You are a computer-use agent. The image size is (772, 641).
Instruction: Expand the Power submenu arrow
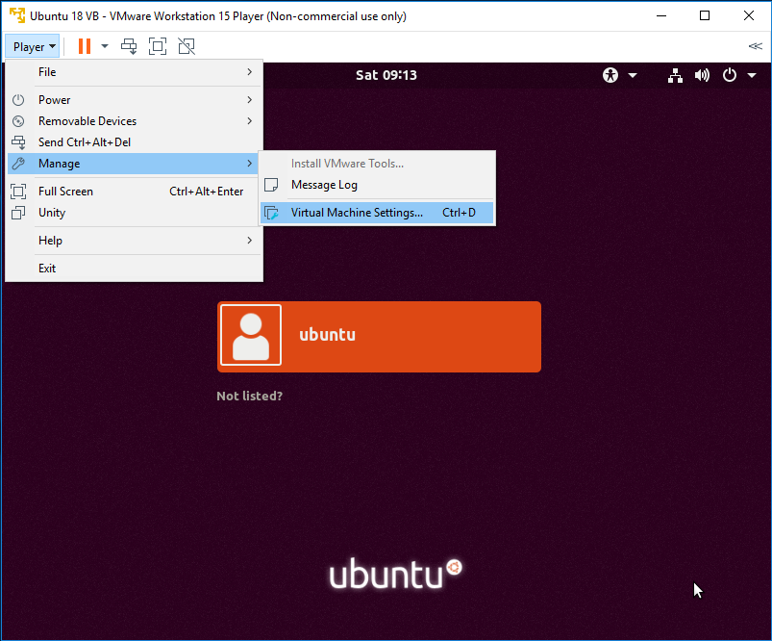coord(250,99)
